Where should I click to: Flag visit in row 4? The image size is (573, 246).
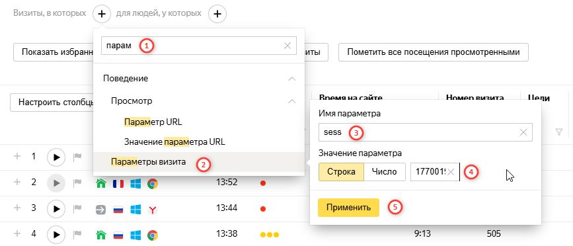click(x=77, y=235)
